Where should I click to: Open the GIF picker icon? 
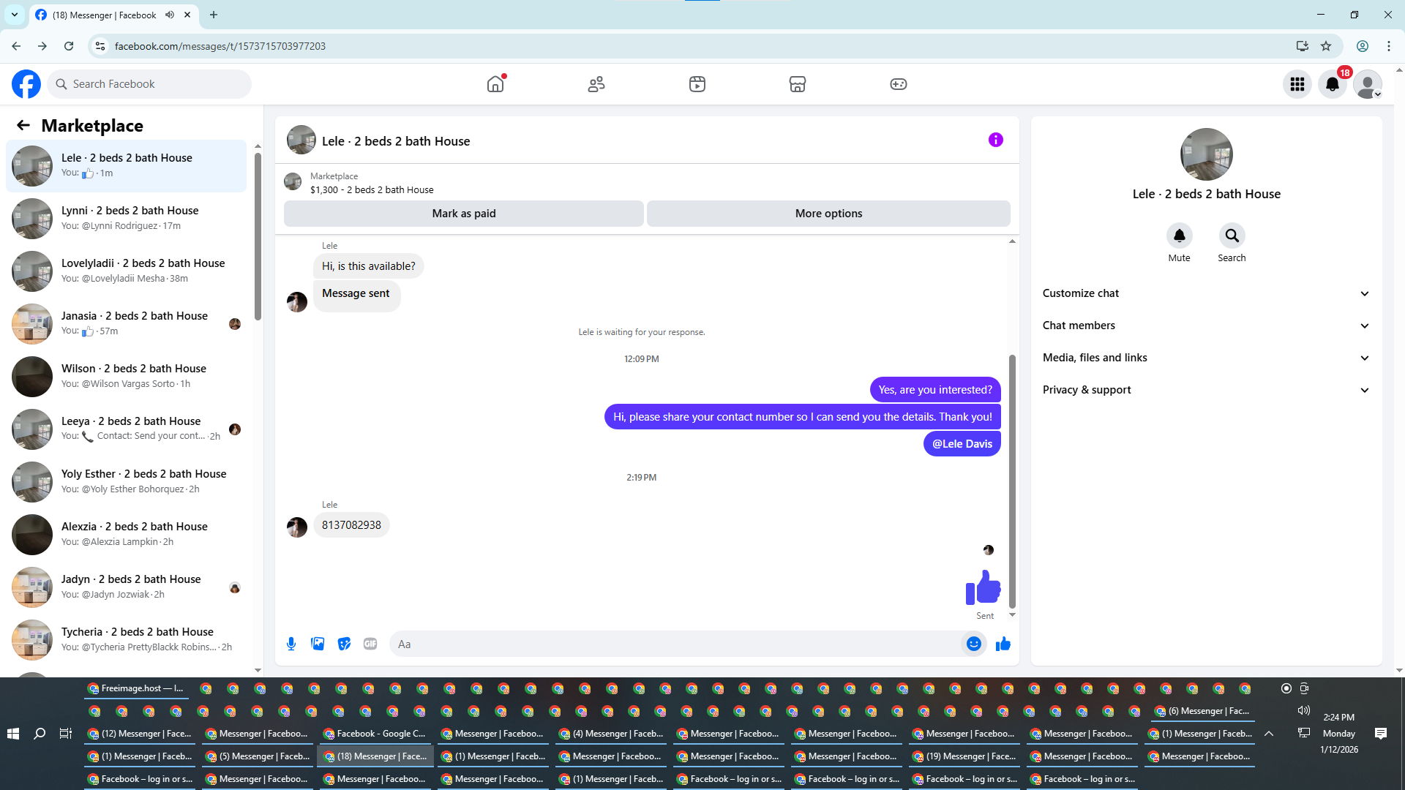(370, 644)
